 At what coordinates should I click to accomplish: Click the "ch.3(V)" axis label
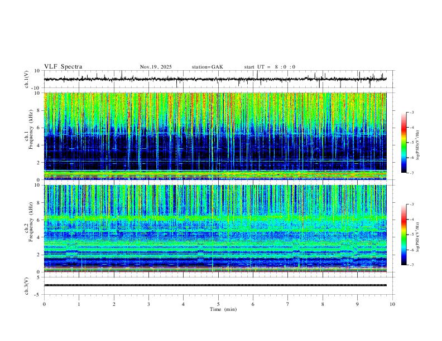coord(27,286)
